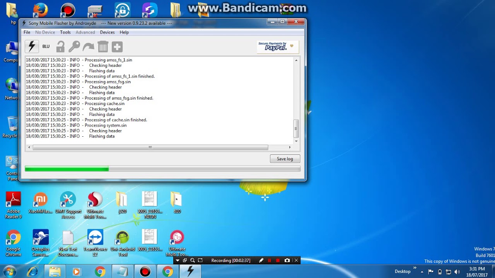The height and width of the screenshot is (278, 495).
Task: Click the key toolbar icon
Action: pyautogui.click(x=74, y=47)
